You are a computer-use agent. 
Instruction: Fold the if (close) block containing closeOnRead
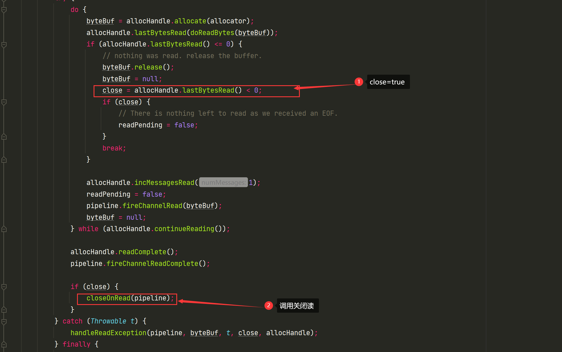coord(4,287)
